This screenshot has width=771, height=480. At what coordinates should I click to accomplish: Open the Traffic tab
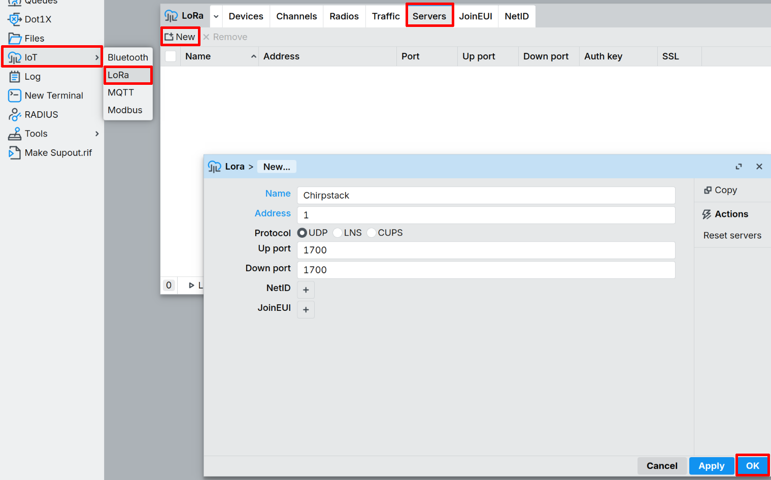pyautogui.click(x=385, y=16)
